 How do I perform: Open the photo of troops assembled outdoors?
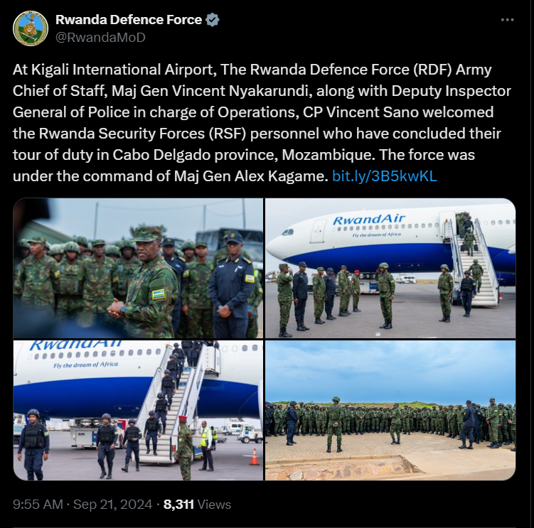(x=390, y=410)
